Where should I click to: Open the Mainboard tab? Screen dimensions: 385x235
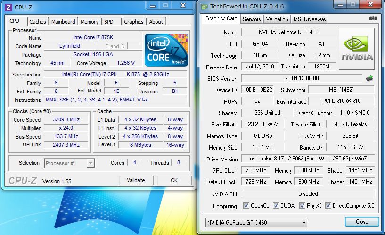[63, 22]
